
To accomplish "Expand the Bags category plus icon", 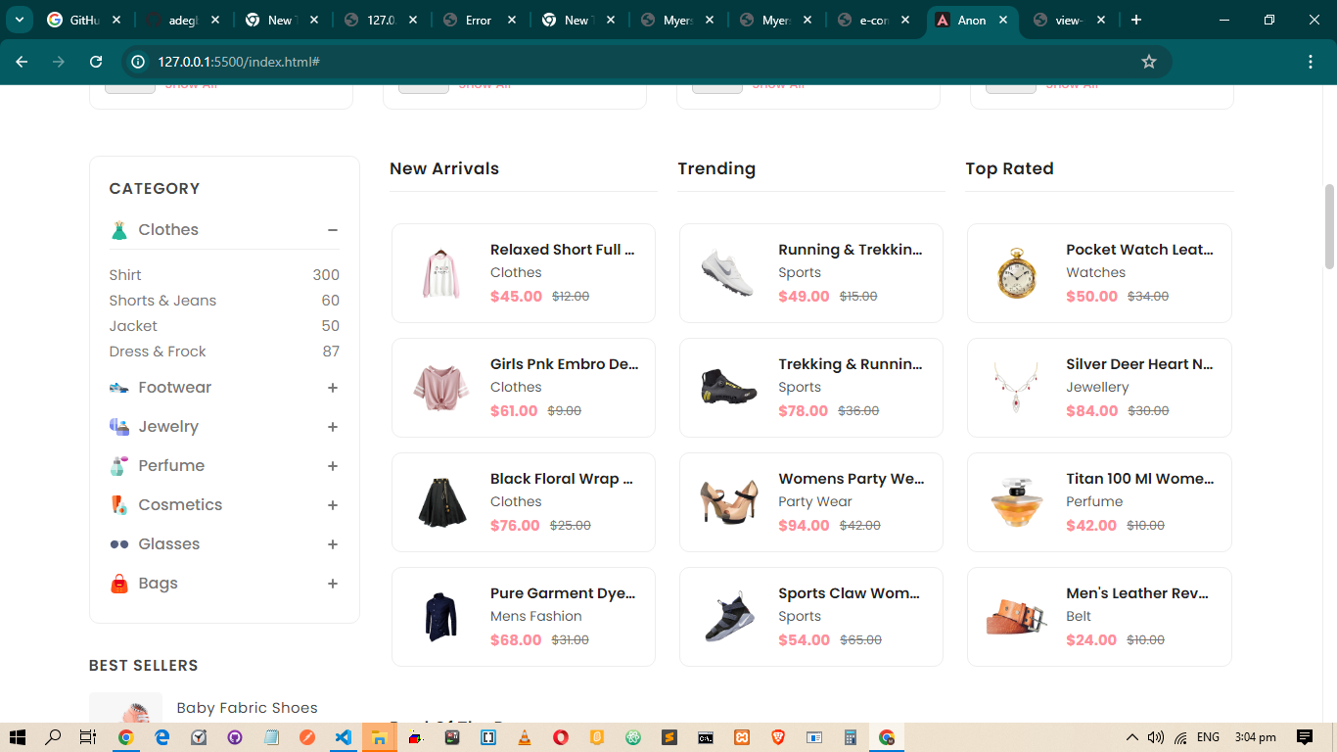I will coord(333,584).
